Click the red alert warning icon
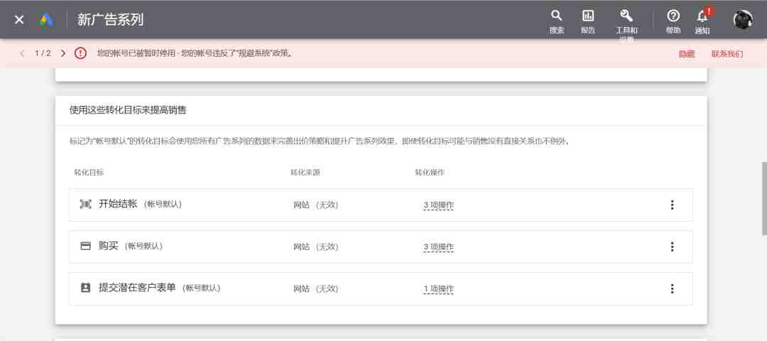Viewport: 767px width, 341px height. point(80,53)
